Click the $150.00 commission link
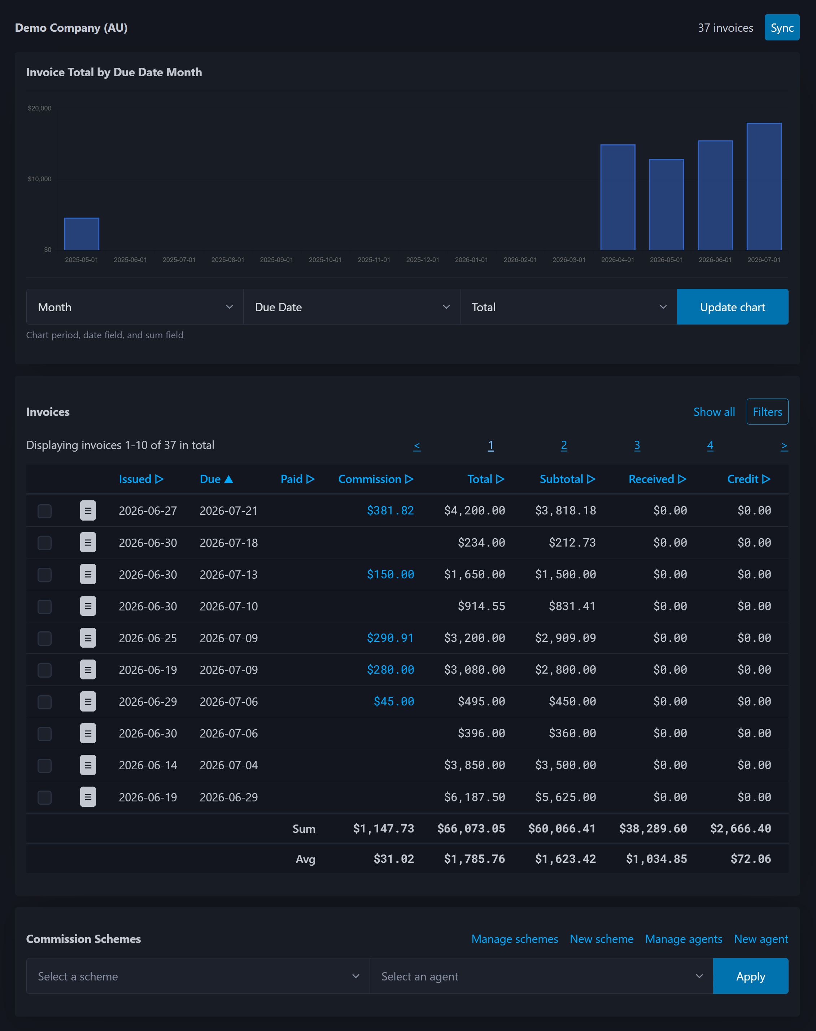Screen dimensions: 816x1031 [390, 574]
